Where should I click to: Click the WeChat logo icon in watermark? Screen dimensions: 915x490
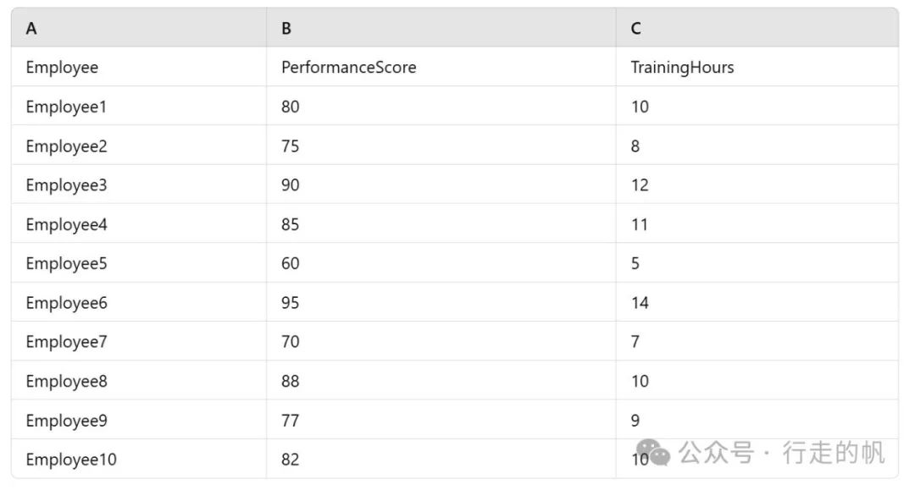tap(653, 454)
